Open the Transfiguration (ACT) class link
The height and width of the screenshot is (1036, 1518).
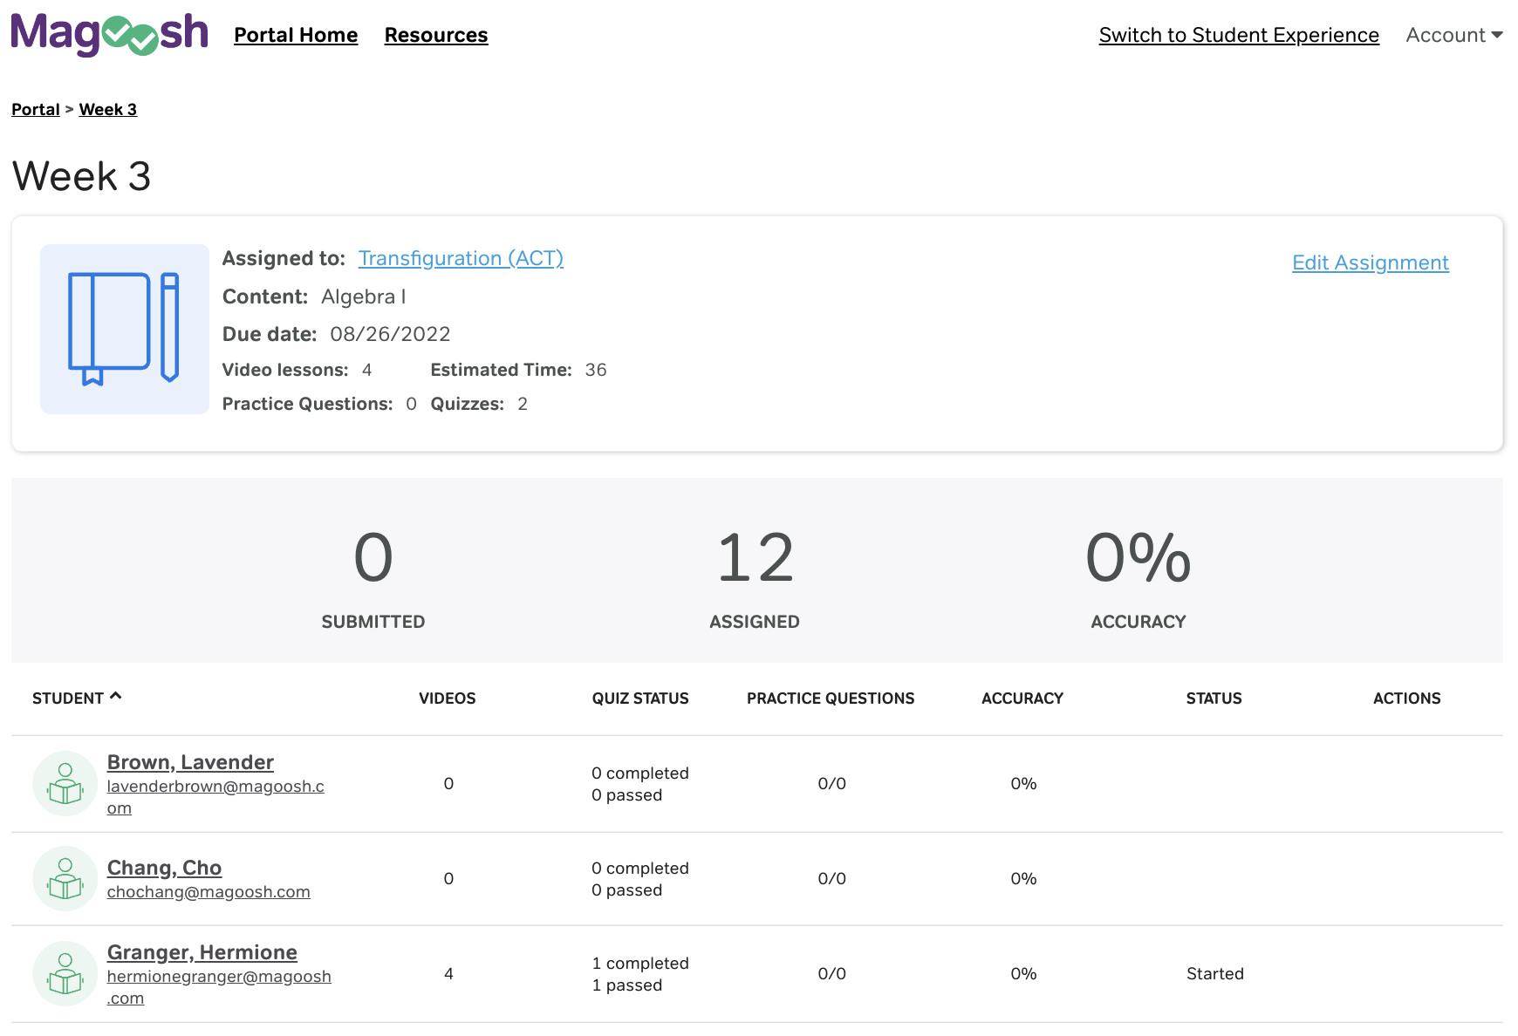[x=461, y=258]
